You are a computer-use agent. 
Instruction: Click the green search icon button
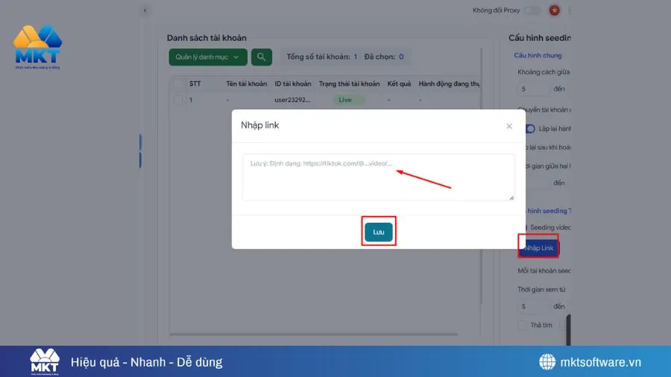click(262, 57)
